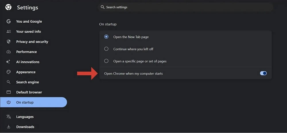Click the Privacy and security shield icon

click(x=9, y=42)
